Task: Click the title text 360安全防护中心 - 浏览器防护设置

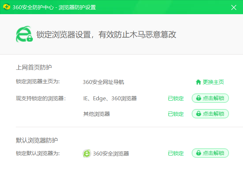Action: (54, 7)
